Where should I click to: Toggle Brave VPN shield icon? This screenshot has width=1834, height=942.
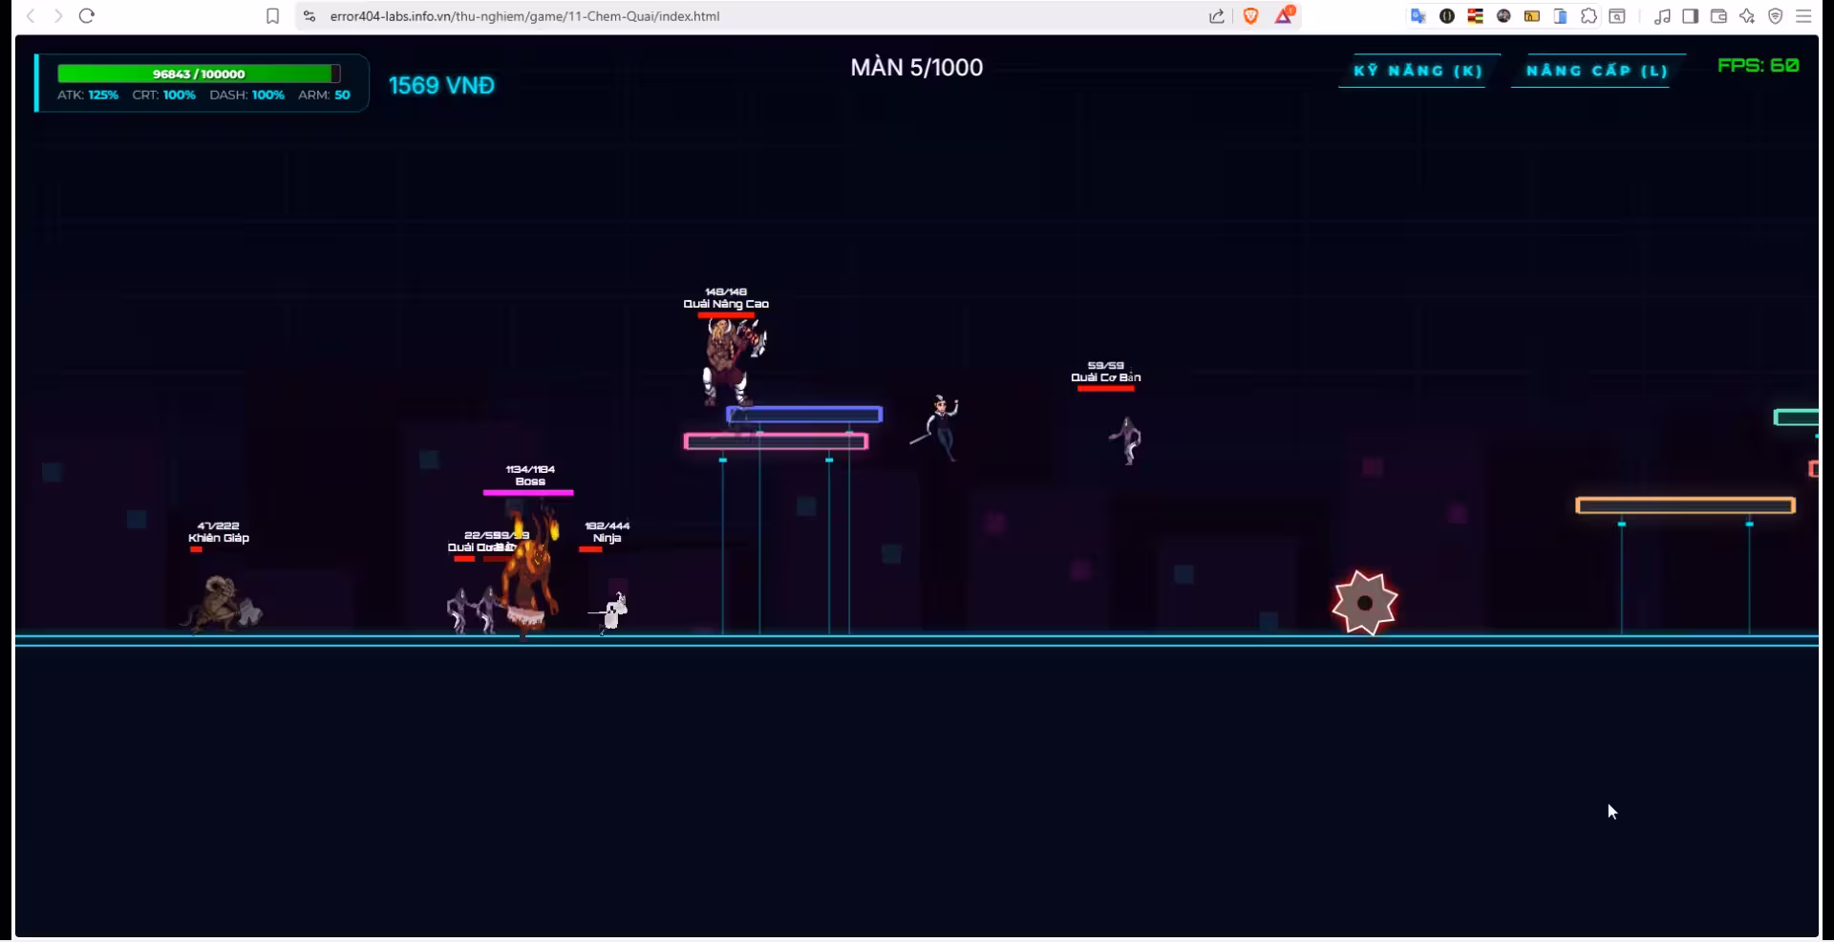point(1776,16)
